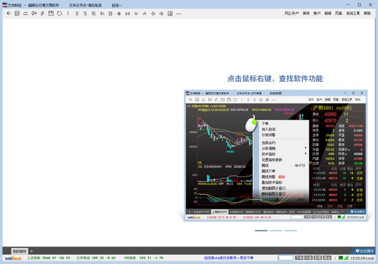
Task: Select the candlestick chart icon
Action: click(34, 13)
